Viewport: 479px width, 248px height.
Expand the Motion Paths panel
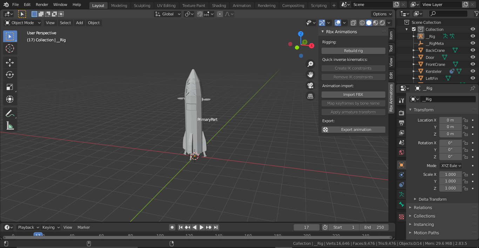410,233
